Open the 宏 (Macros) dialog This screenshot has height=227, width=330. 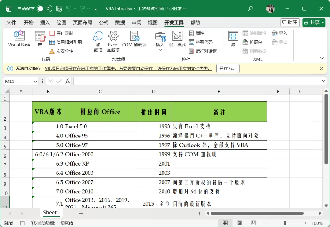40,39
